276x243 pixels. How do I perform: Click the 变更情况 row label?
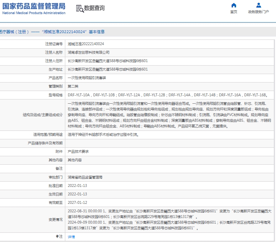[x=55, y=219]
